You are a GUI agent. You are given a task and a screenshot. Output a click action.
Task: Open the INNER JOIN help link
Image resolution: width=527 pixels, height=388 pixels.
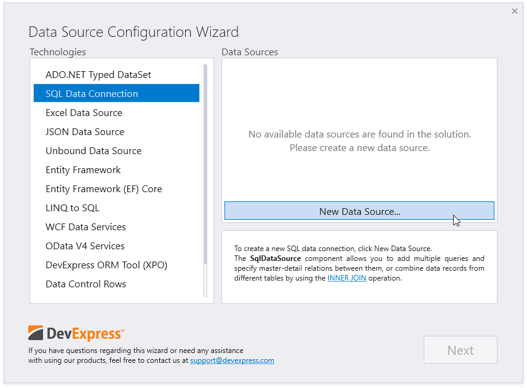click(346, 278)
